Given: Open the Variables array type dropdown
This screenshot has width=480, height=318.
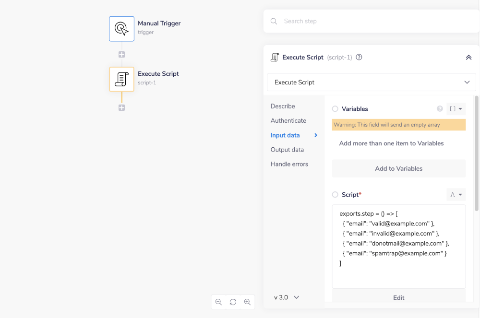Looking at the screenshot, I should tap(456, 109).
